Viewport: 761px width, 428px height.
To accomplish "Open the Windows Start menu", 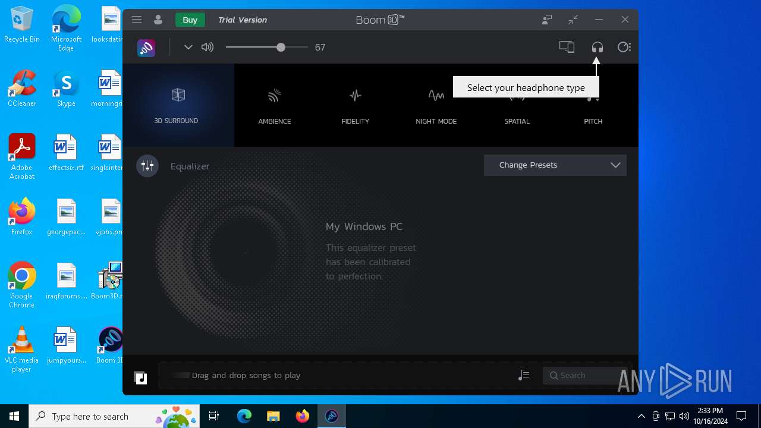I will (x=14, y=416).
